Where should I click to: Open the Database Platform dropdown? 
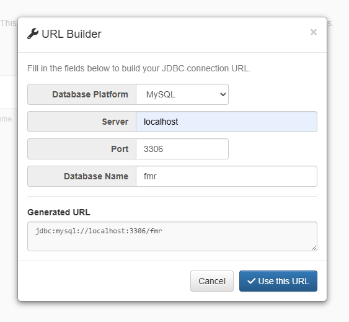tap(182, 94)
